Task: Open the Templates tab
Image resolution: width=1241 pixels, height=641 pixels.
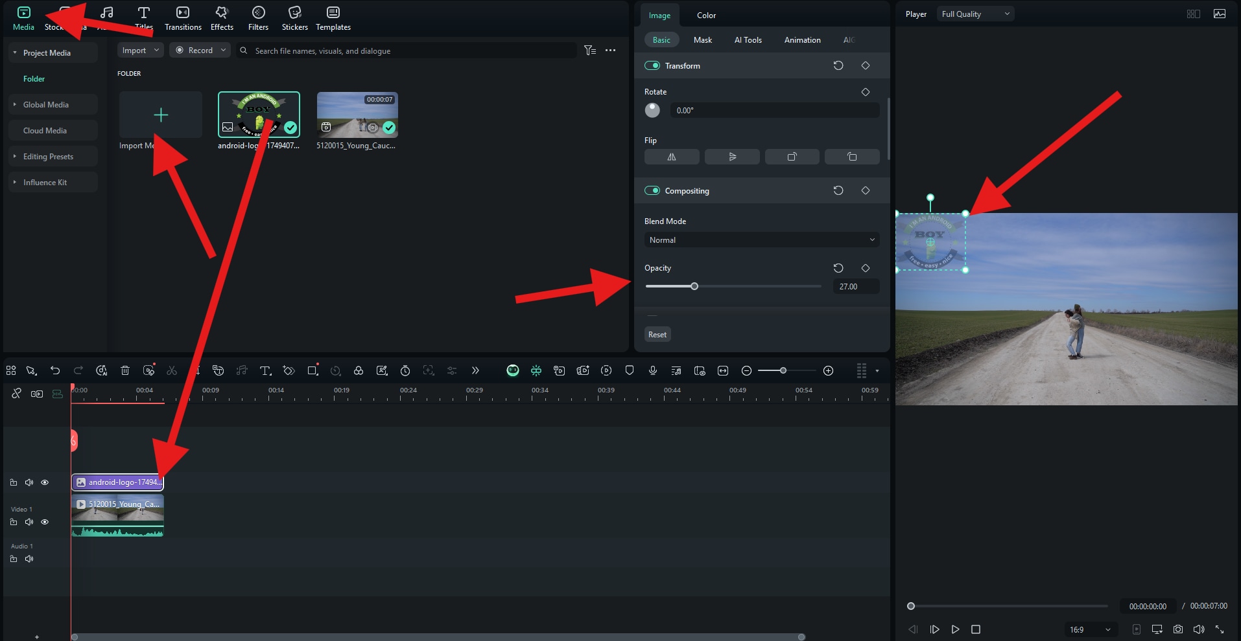Action: (333, 18)
